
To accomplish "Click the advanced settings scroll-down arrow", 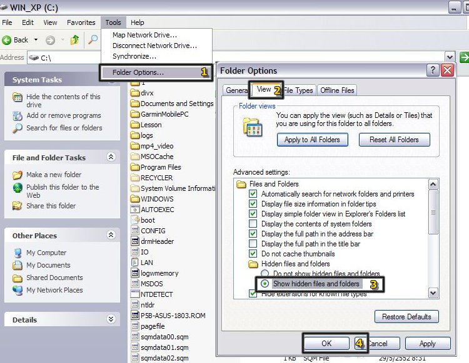I will pyautogui.click(x=433, y=293).
